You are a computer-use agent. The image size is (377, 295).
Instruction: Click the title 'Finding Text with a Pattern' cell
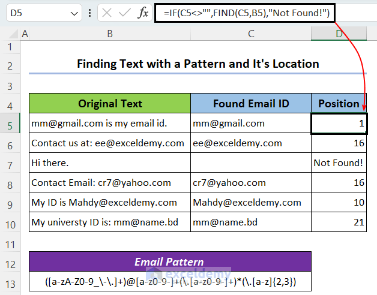[x=198, y=64]
